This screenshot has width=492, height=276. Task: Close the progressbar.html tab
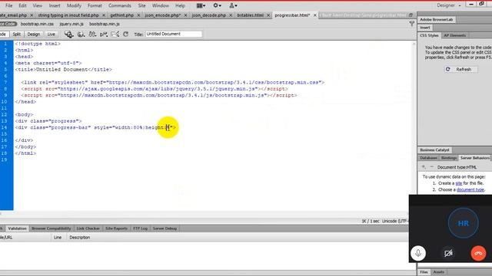[x=315, y=15]
